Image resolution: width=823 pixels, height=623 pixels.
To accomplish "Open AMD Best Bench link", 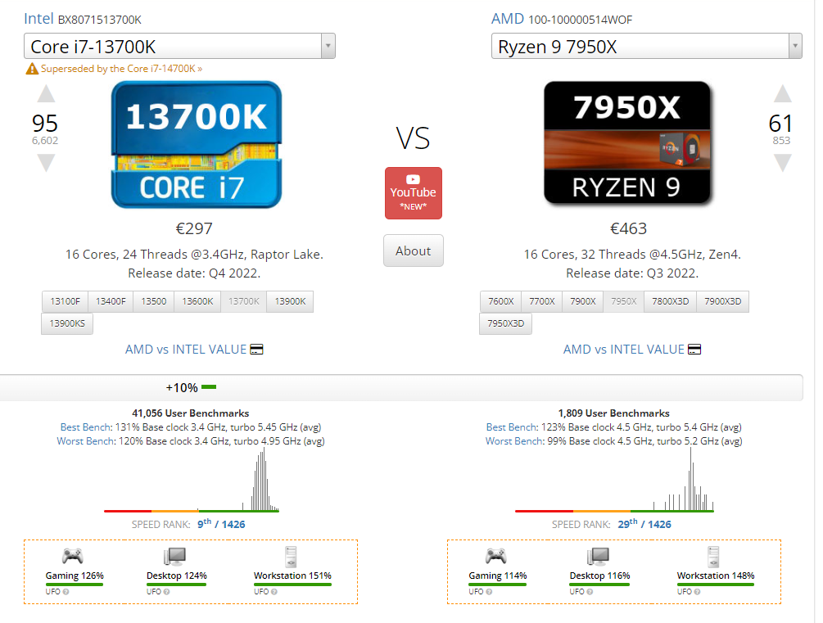I will 513,427.
